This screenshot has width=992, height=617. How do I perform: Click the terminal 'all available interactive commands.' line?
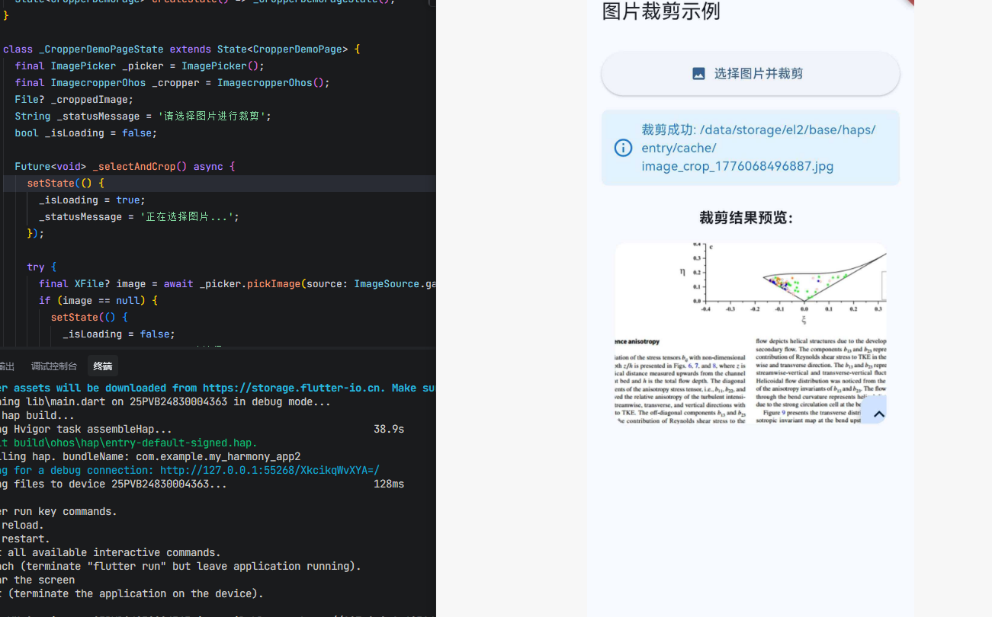coord(111,553)
